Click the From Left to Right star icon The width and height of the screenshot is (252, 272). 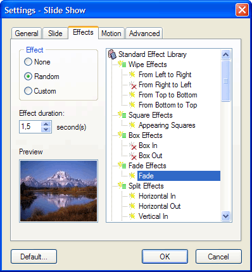tap(132, 74)
